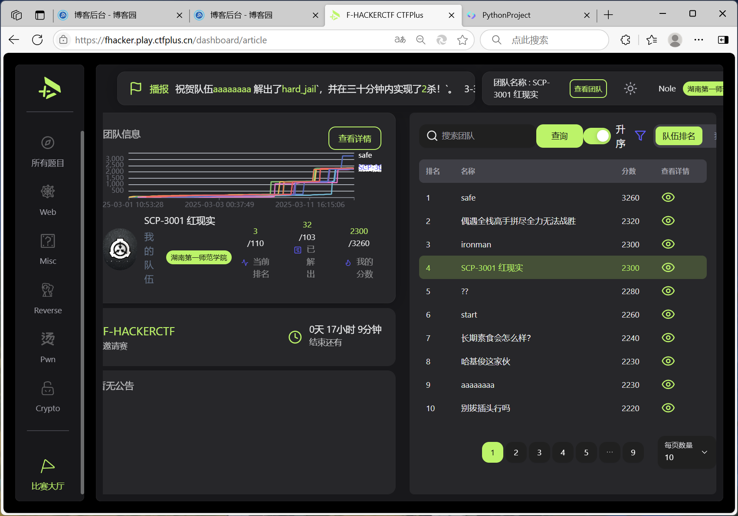Open new tab with plus button
738x516 pixels.
coord(608,15)
